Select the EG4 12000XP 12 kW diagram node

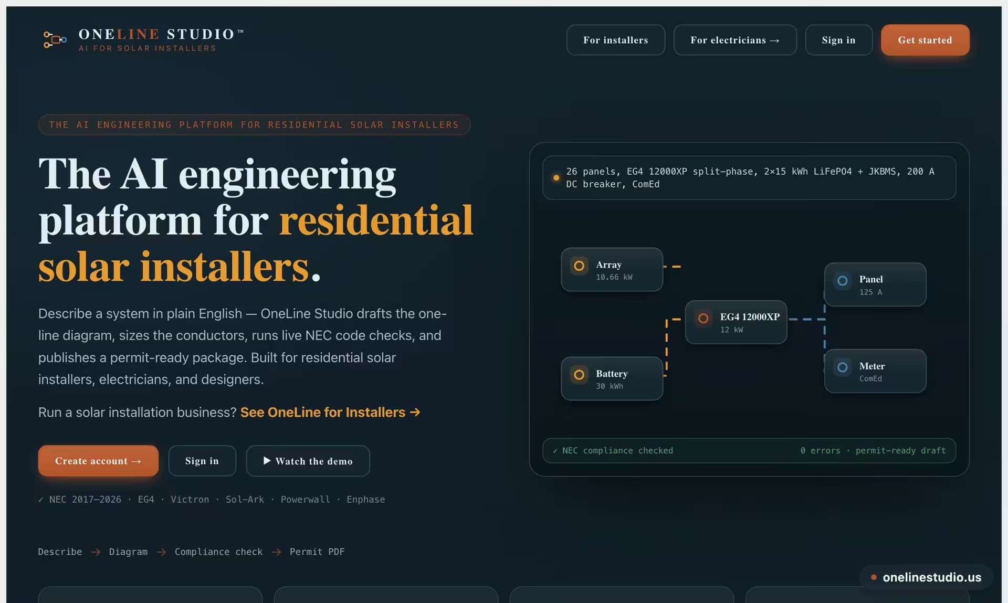coord(736,322)
